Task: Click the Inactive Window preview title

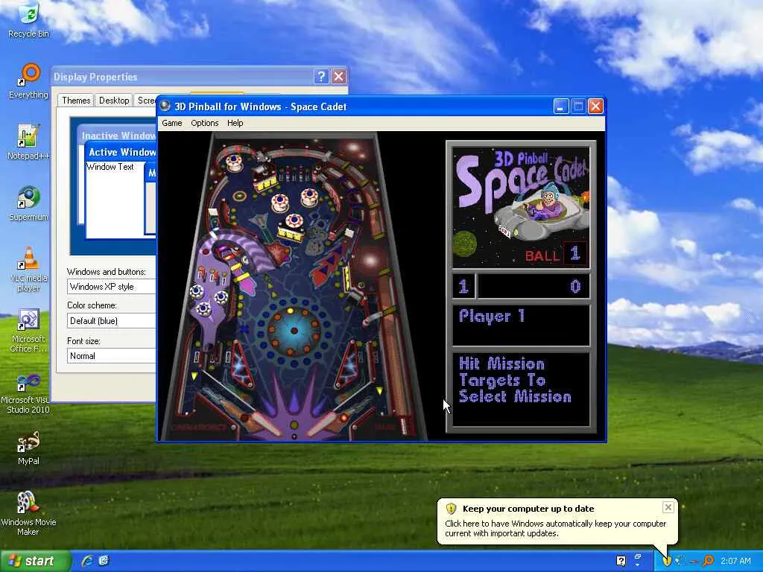Action: [x=118, y=136]
